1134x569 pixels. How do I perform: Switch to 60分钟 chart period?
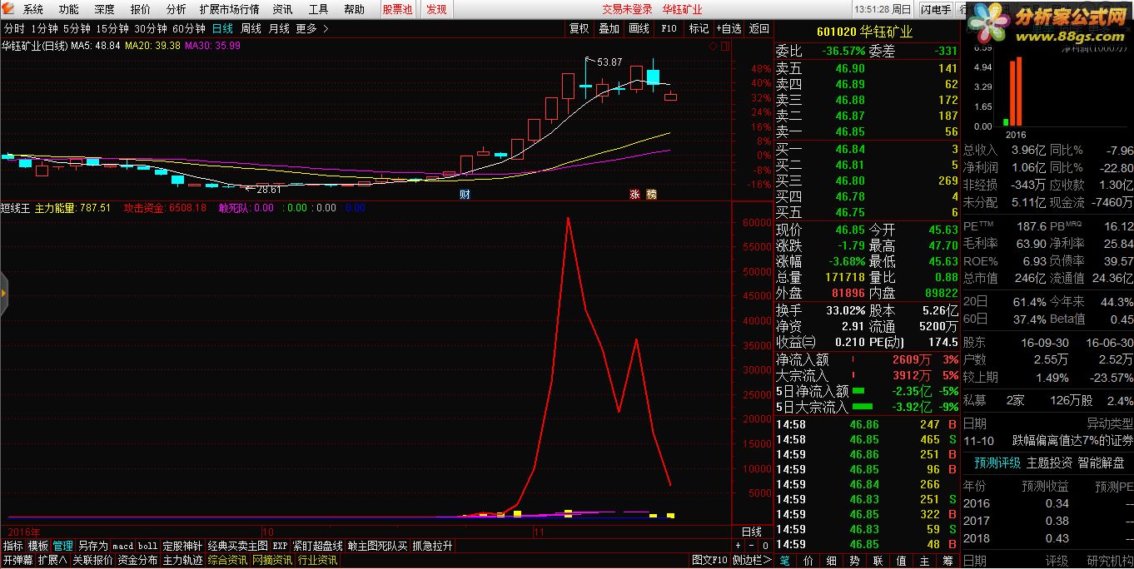click(x=189, y=28)
